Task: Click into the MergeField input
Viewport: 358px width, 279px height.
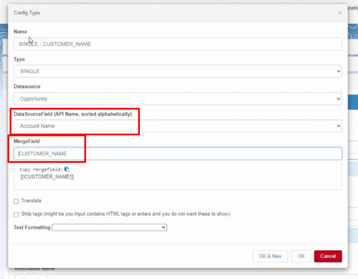Action: 178,154
